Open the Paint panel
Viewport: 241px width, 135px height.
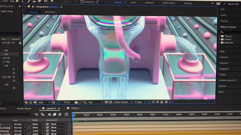[x=221, y=92]
